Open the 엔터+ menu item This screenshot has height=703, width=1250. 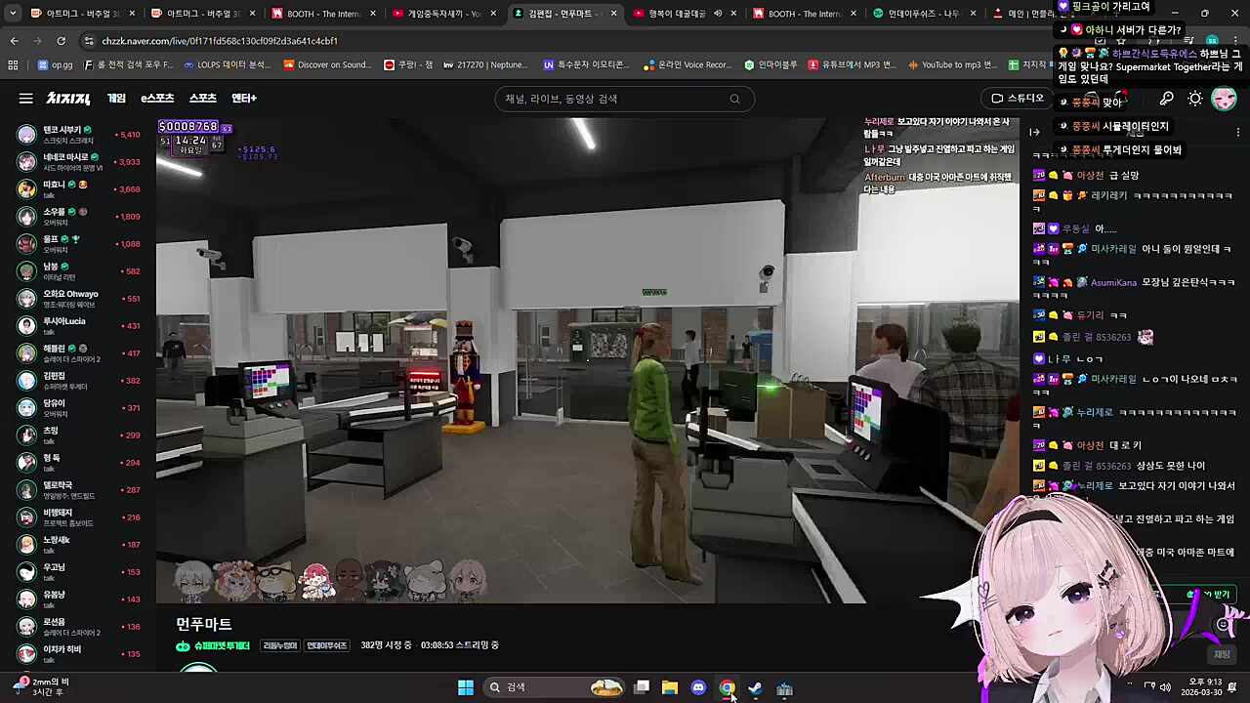[243, 99]
